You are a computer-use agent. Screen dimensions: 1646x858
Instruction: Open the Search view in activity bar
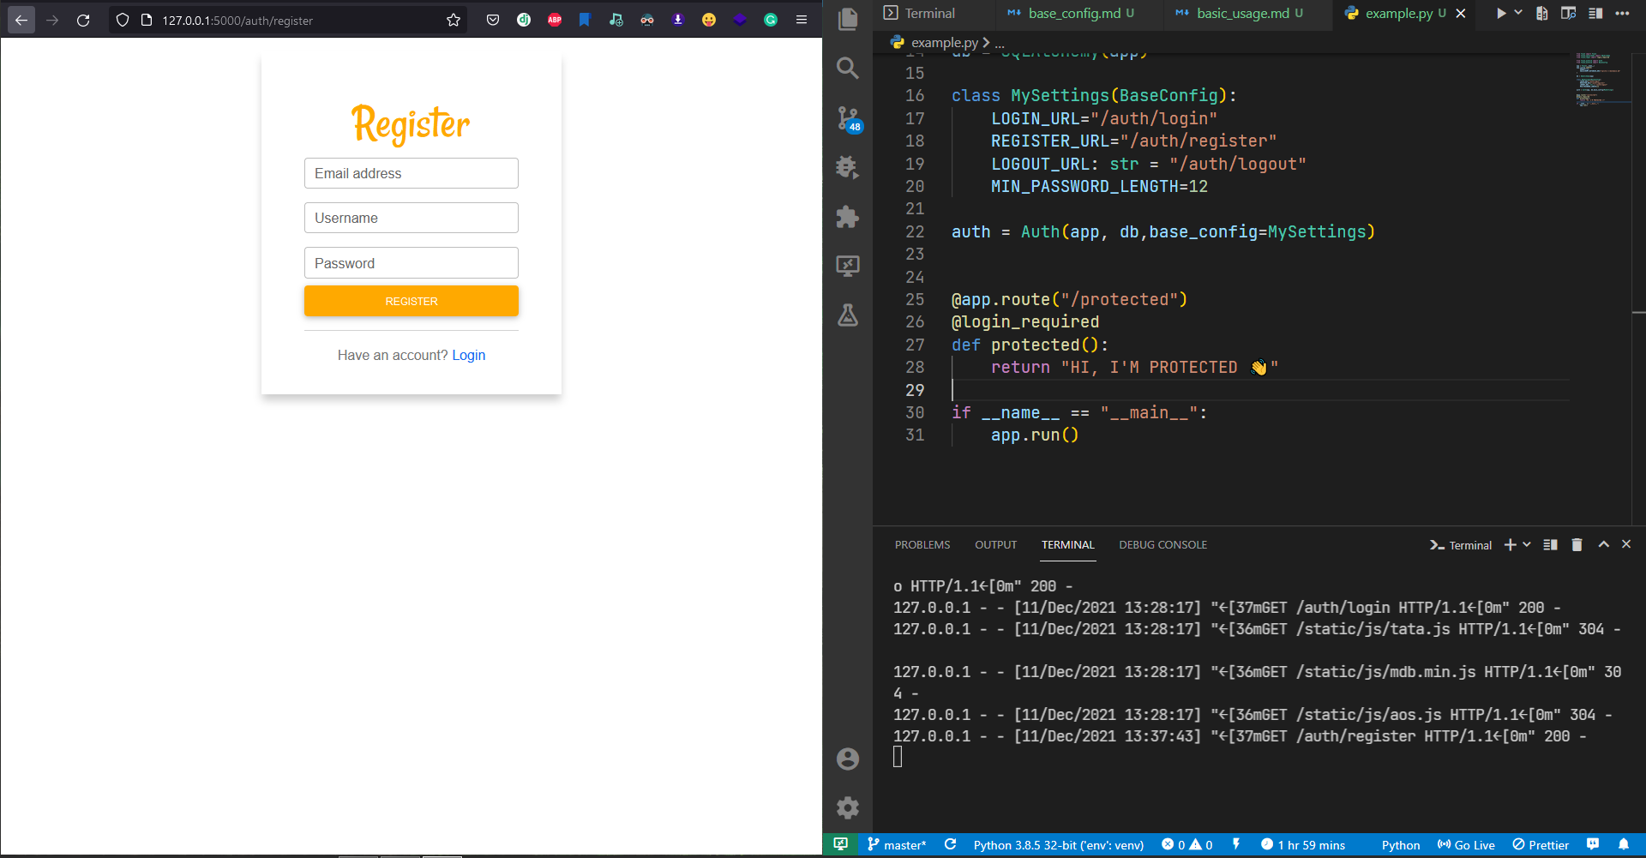pyautogui.click(x=848, y=68)
